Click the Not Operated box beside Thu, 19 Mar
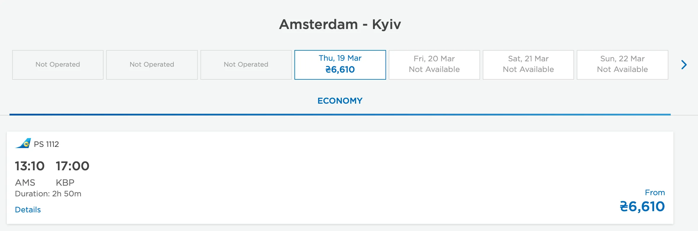 (x=246, y=65)
